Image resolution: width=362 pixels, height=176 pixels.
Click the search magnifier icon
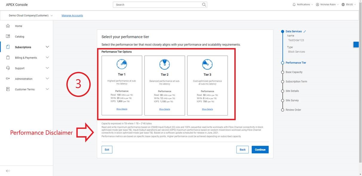pos(204,5)
